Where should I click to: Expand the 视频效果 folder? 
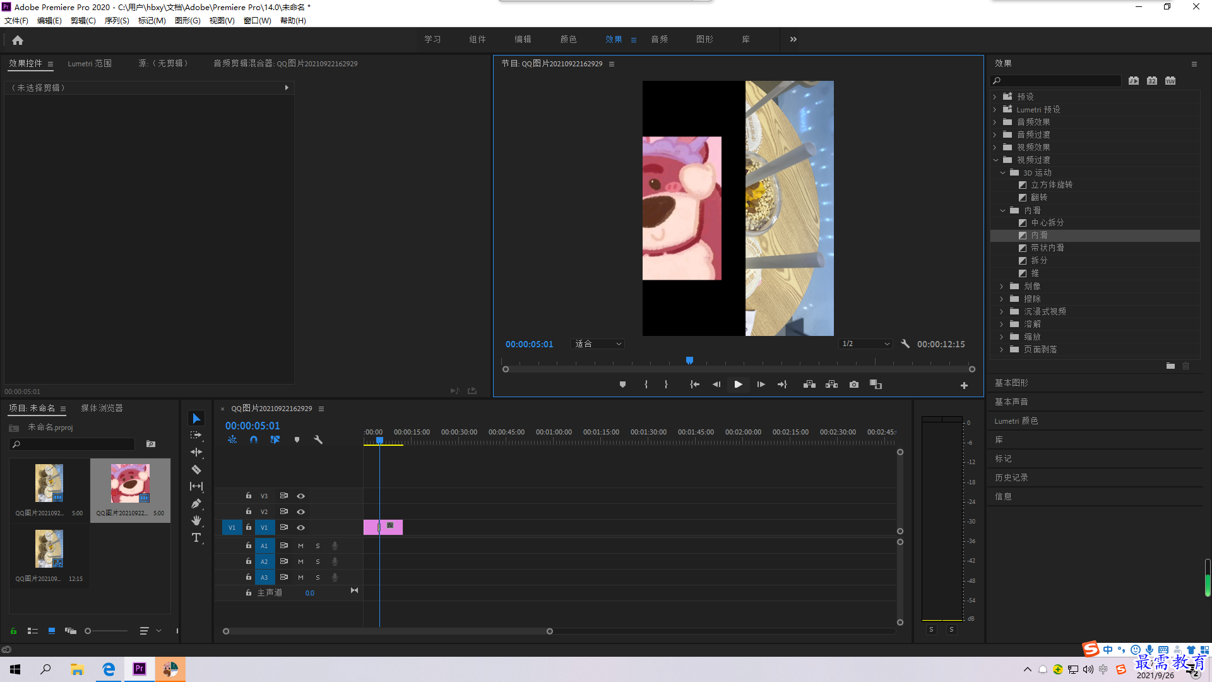pos(995,147)
